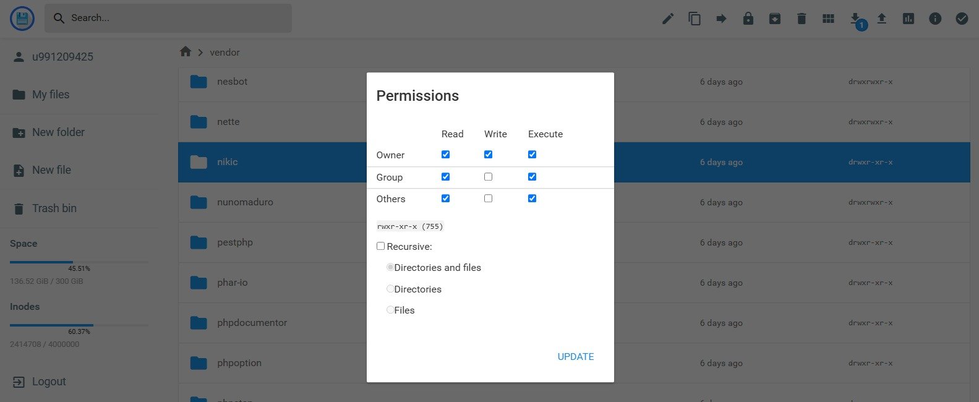
Task: Click the pestphp folder icon
Action: tap(199, 242)
